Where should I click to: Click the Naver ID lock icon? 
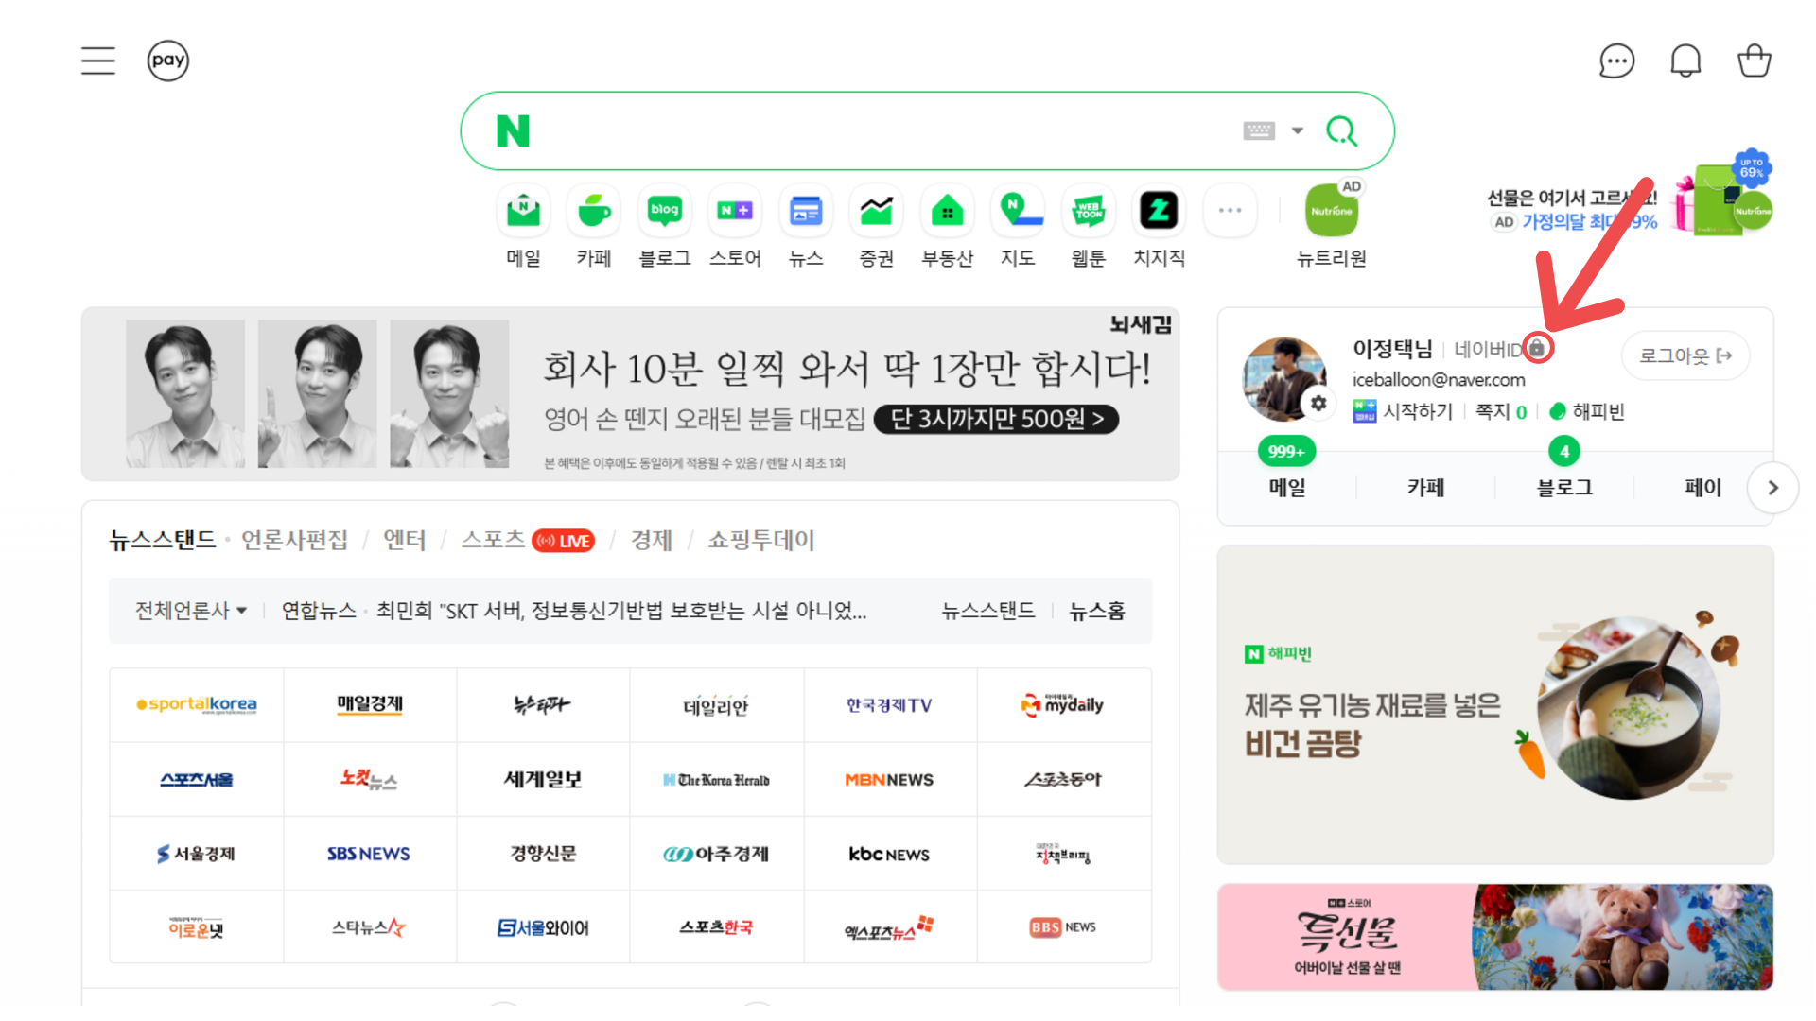1537,348
